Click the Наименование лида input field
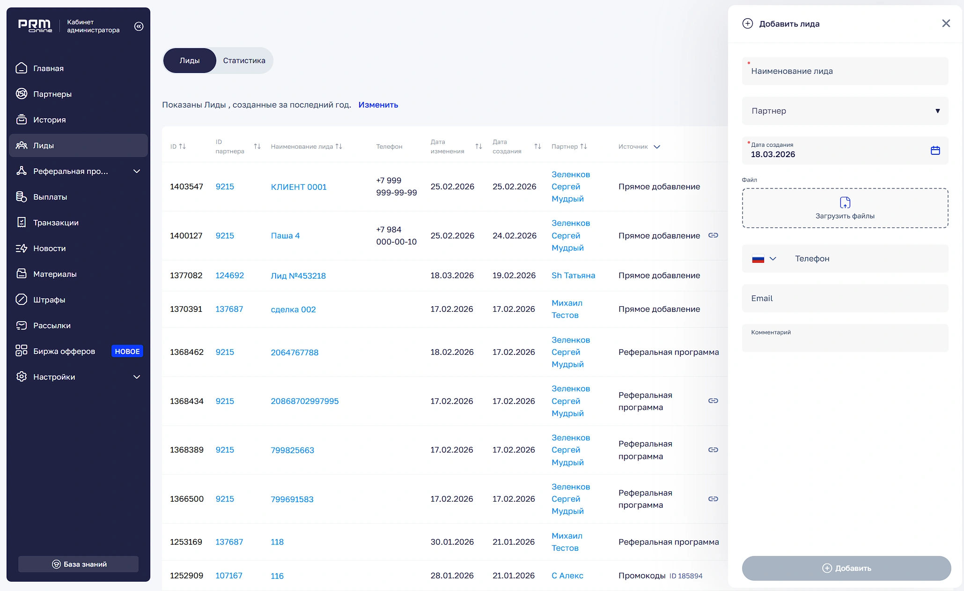Screen dimensions: 964x591 (x=845, y=71)
